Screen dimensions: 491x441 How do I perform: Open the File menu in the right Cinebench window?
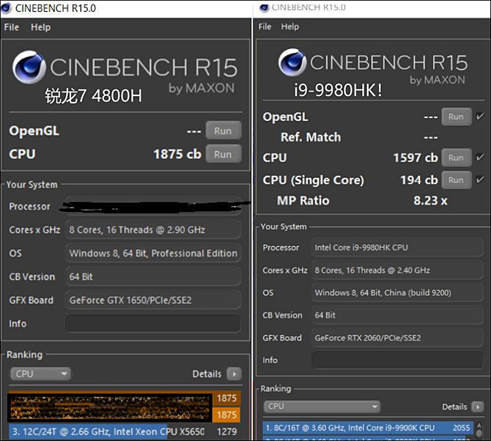pos(265,26)
